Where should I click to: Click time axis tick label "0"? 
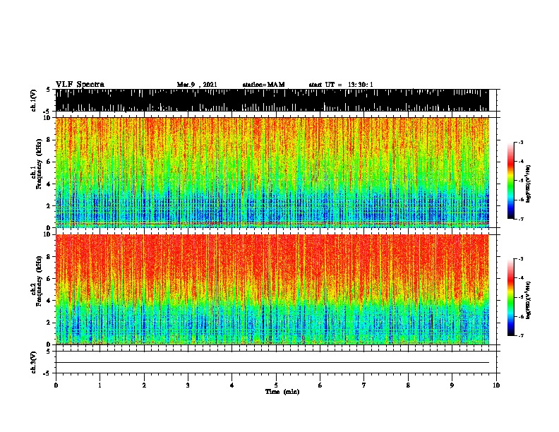(x=56, y=385)
